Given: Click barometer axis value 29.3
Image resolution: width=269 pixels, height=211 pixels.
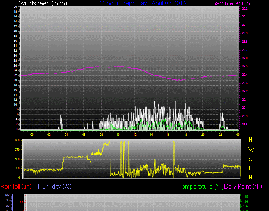Looking at the screenshot, I should (x=245, y=83).
